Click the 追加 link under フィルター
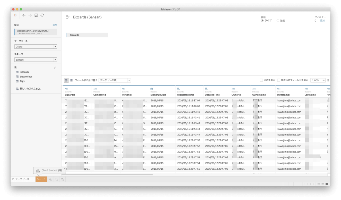 322,21
